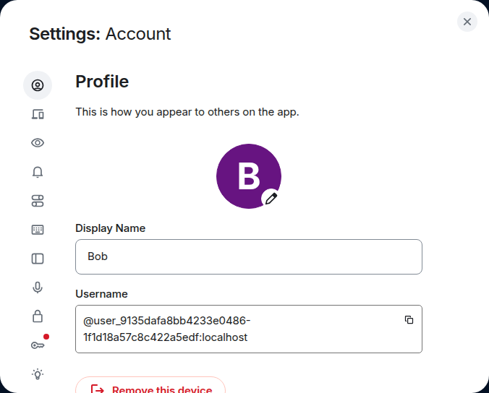
Task: Select the Account settings tab icon
Action: coord(38,85)
